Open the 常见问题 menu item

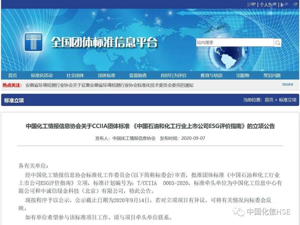point(272,75)
